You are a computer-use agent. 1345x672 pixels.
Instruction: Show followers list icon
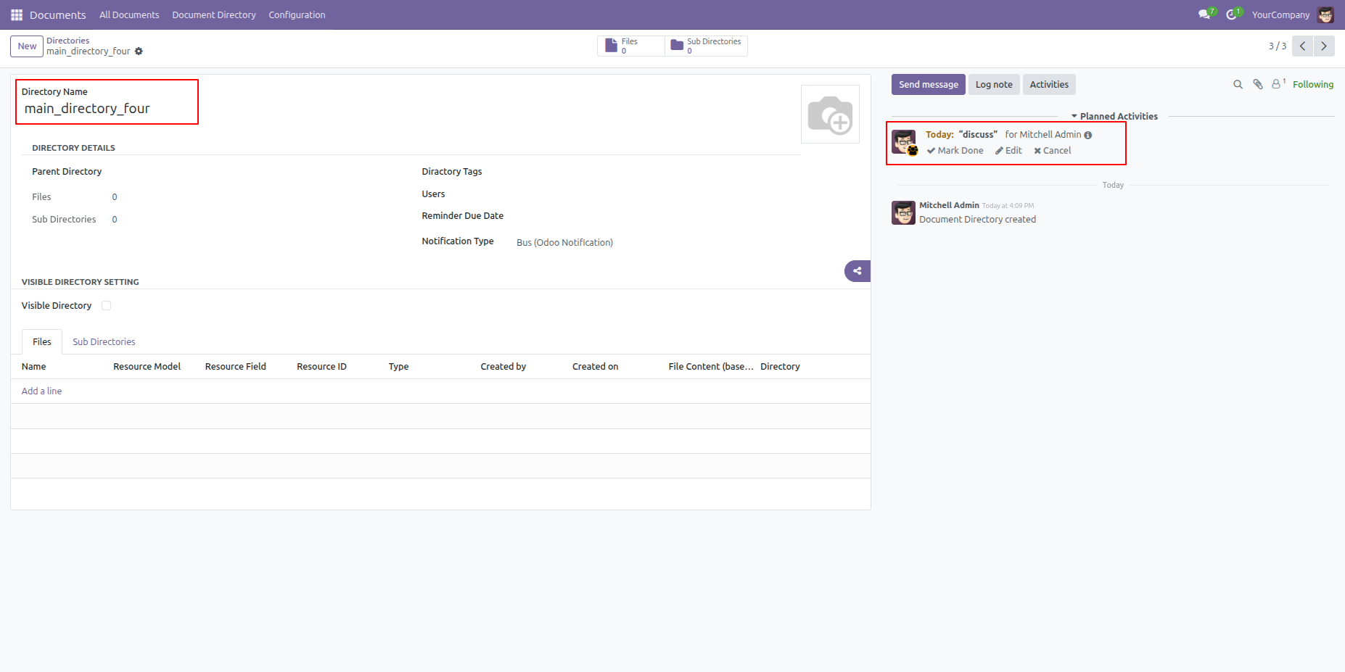pyautogui.click(x=1278, y=84)
